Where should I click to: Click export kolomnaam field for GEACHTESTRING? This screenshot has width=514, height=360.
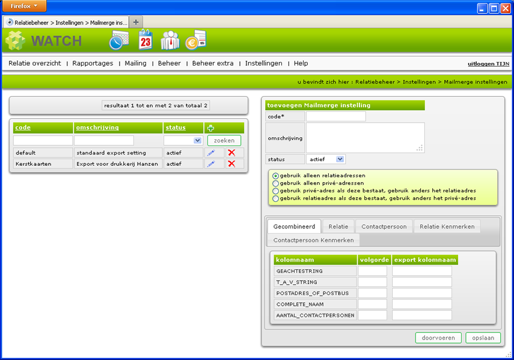tap(422, 271)
